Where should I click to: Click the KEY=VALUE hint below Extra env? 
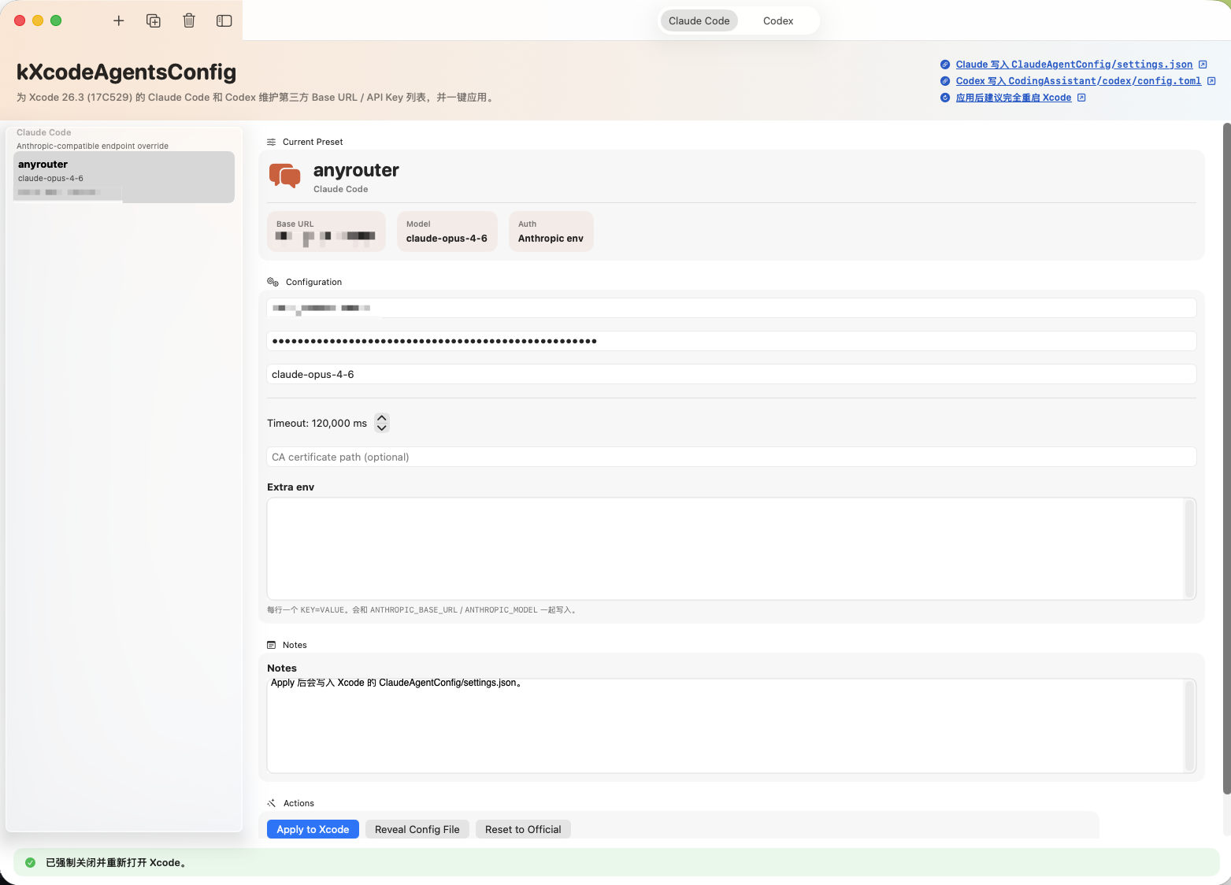pyautogui.click(x=422, y=610)
